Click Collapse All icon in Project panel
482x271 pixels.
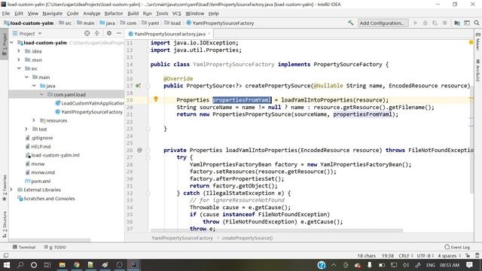(97, 33)
